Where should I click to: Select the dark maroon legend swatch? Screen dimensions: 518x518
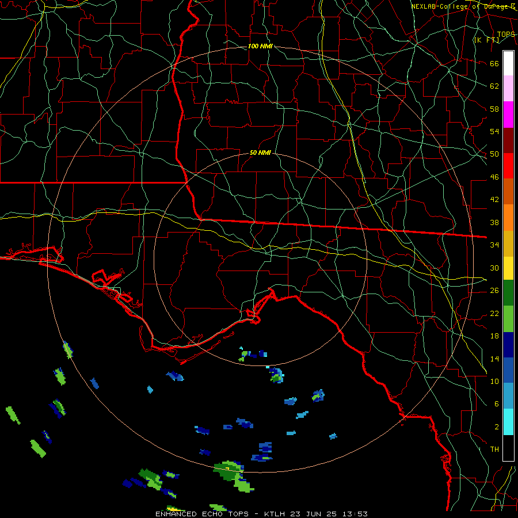(x=508, y=140)
